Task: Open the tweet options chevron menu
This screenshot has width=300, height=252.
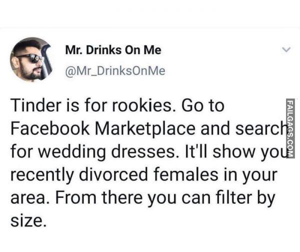Action: (x=286, y=50)
